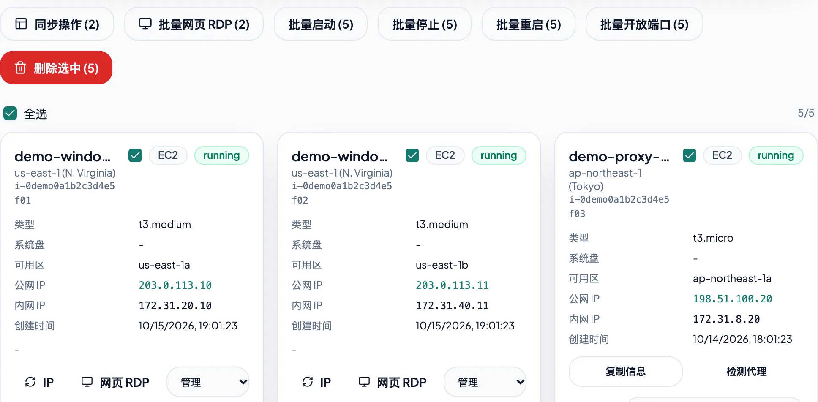Screen dimensions: 818x402
Task: Click the demo-proxy instance title
Action: click(x=619, y=157)
